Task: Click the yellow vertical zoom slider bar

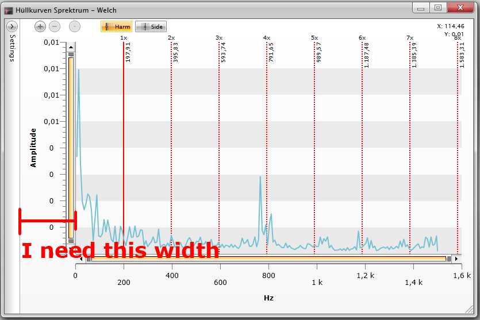Action: [71, 148]
